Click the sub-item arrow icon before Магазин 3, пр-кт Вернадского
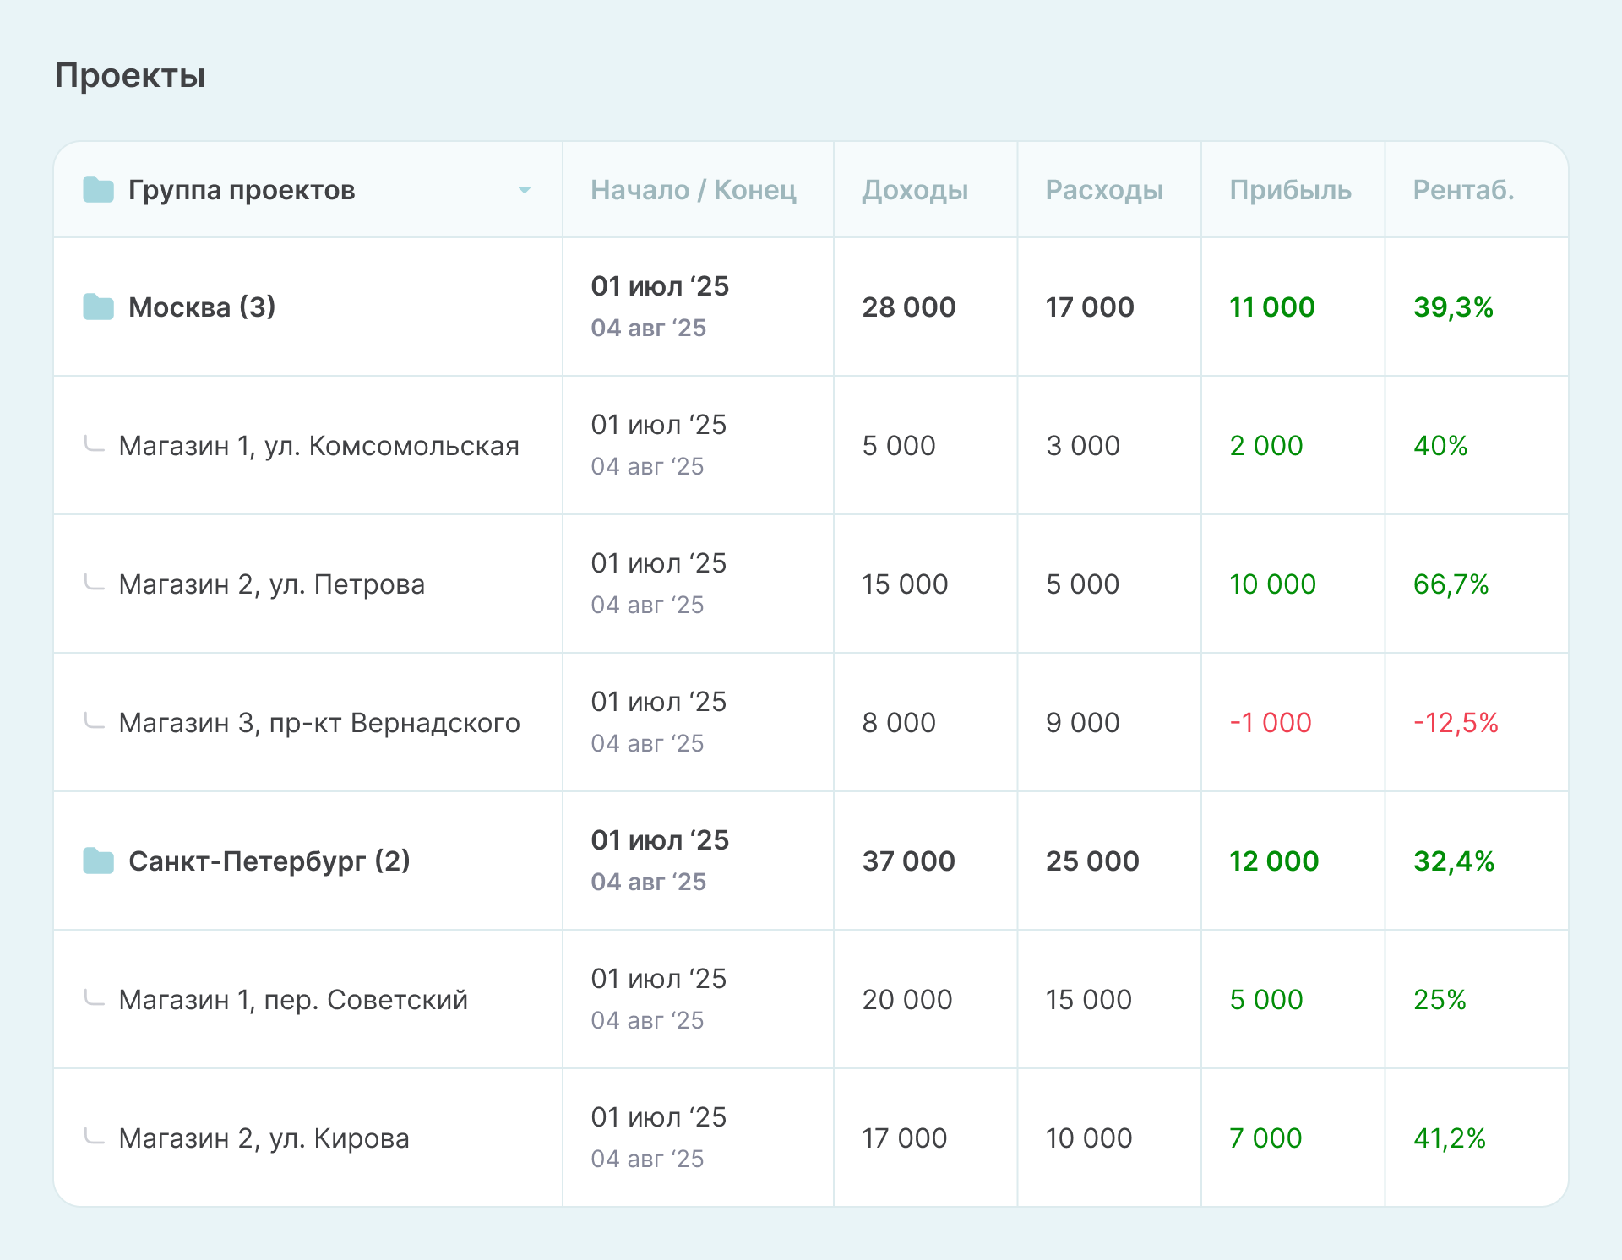This screenshot has height=1260, width=1622. pyautogui.click(x=94, y=721)
